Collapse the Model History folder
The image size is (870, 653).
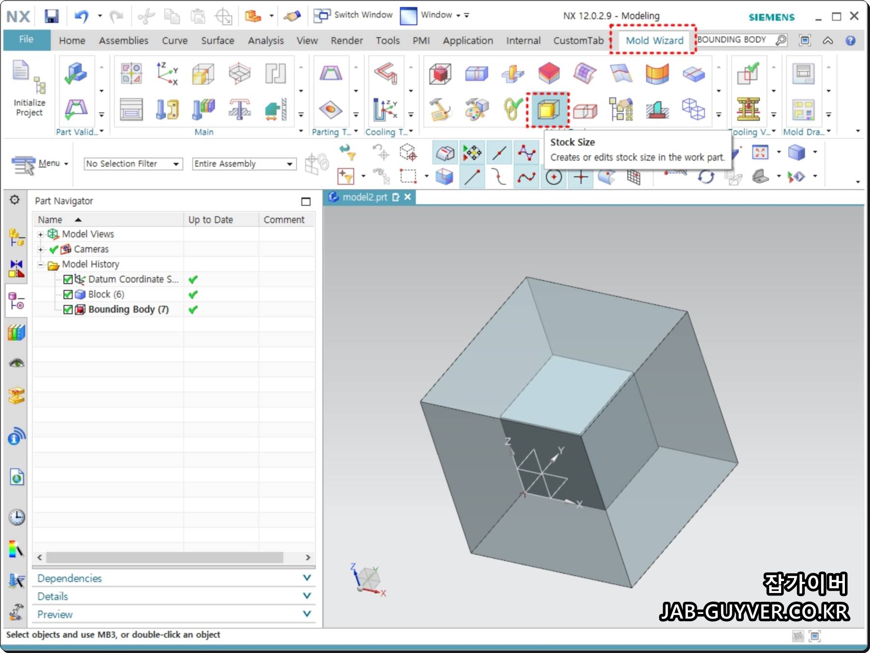coord(41,265)
